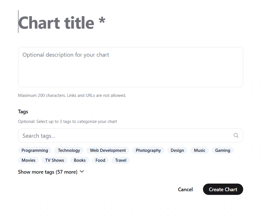Select the Food tag
This screenshot has width=261, height=217.
[100, 160]
